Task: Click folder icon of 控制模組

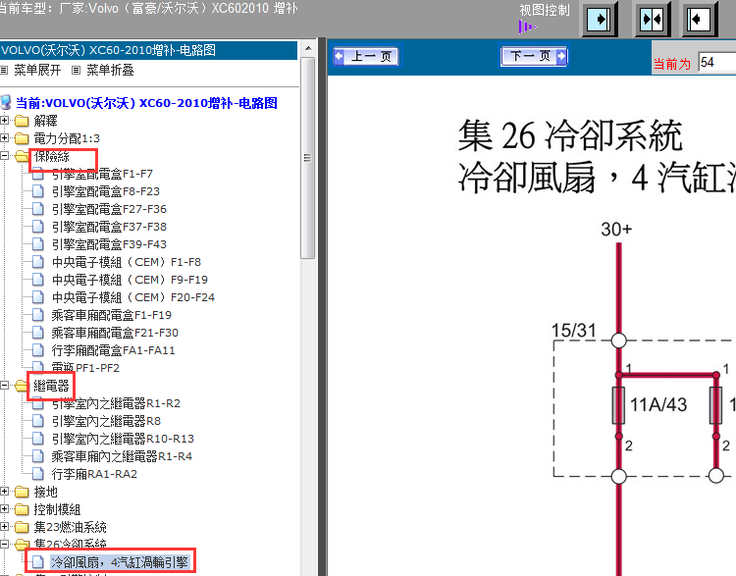Action: 22,510
